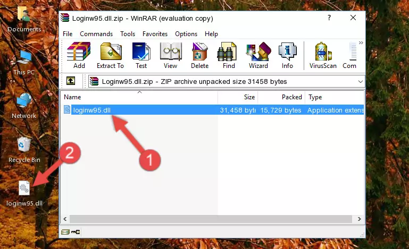The width and height of the screenshot is (409, 249).
Task: Click the 15,729 bytes packed value
Action: (281, 110)
